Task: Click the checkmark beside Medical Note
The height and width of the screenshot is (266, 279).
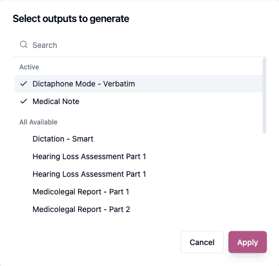Action: (x=24, y=101)
